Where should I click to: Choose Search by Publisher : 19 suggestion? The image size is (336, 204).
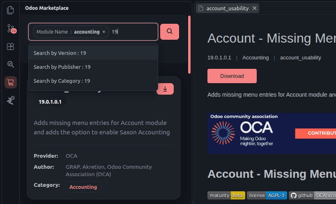(93, 67)
